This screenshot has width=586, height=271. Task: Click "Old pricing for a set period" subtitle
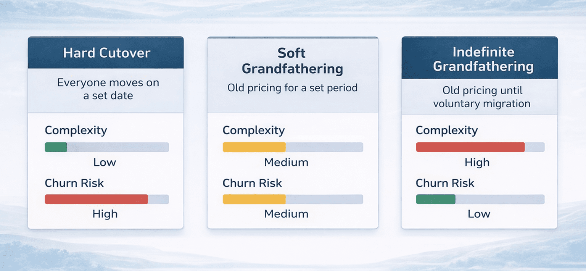click(x=292, y=88)
